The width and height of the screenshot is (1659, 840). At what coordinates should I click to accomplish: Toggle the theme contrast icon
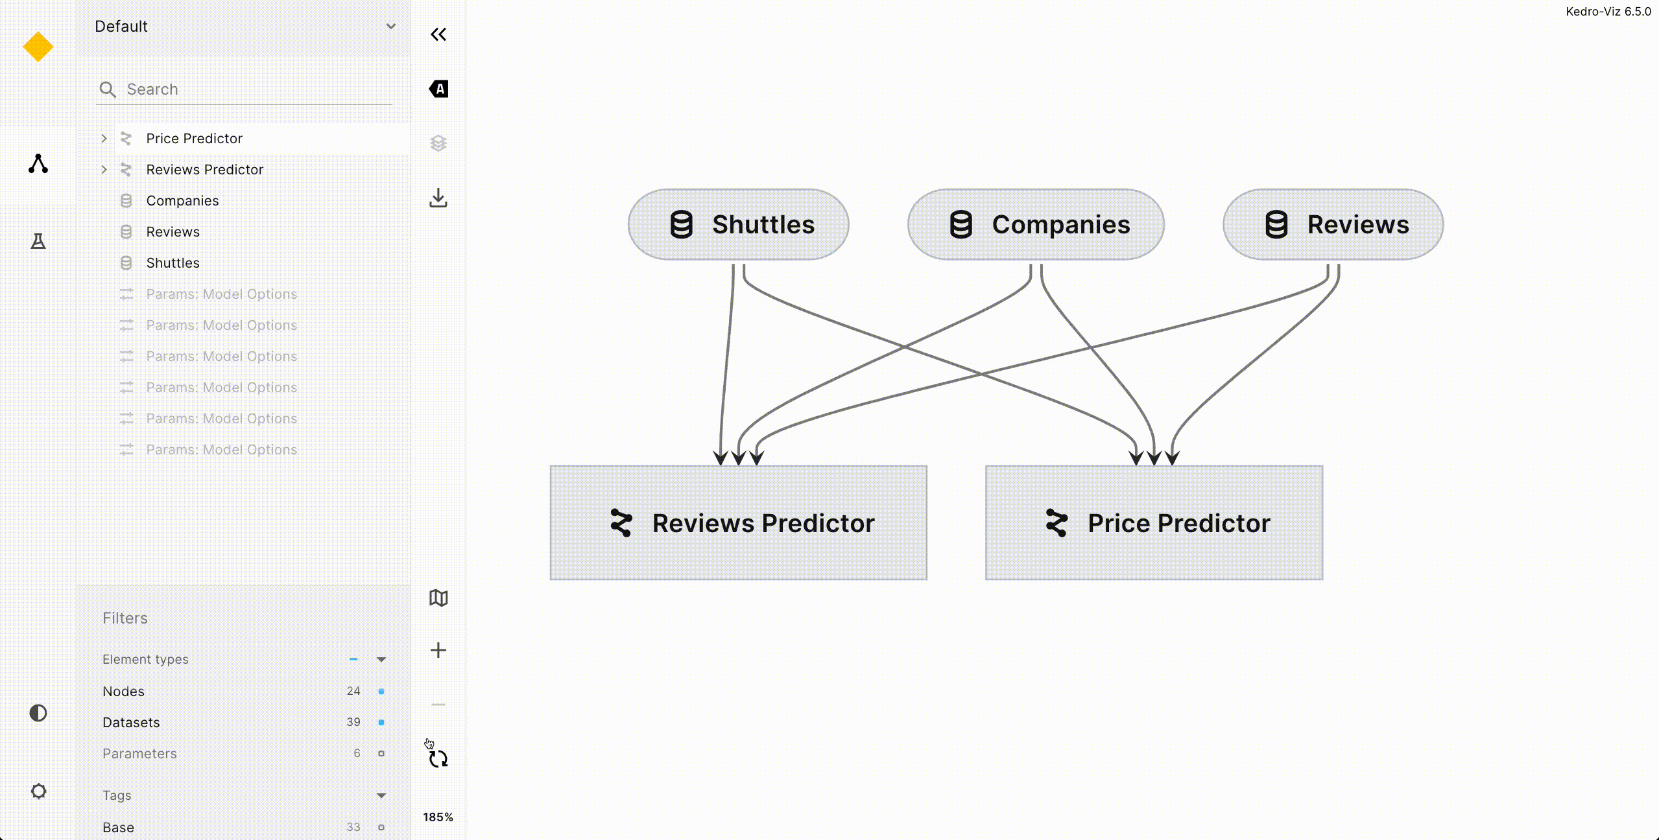[38, 714]
